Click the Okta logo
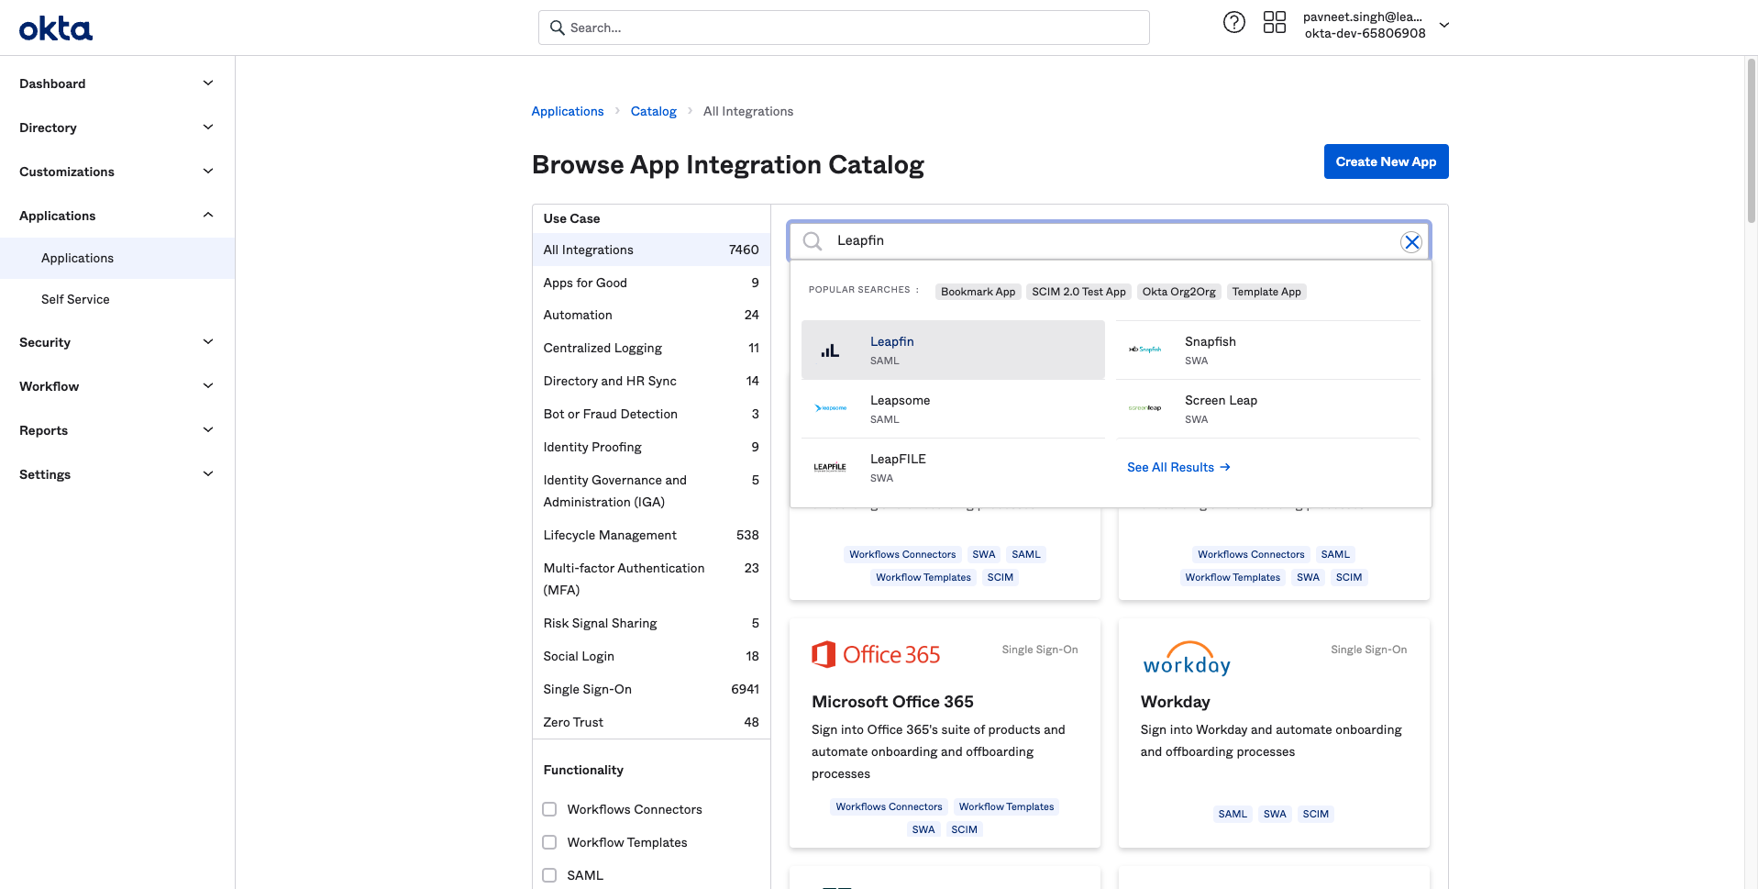This screenshot has height=889, width=1758. pos(56,28)
